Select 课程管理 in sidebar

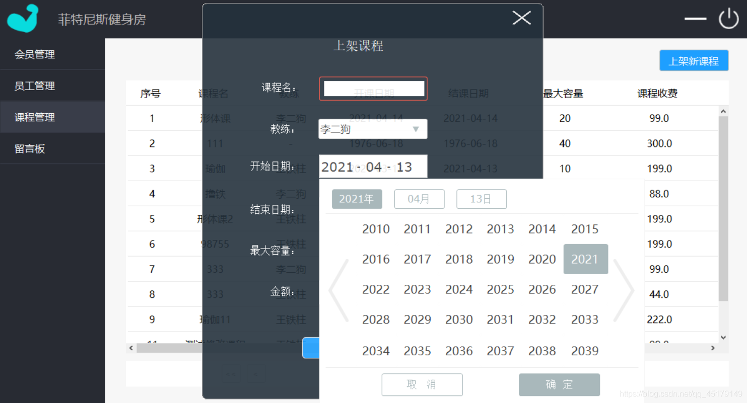tap(52, 117)
